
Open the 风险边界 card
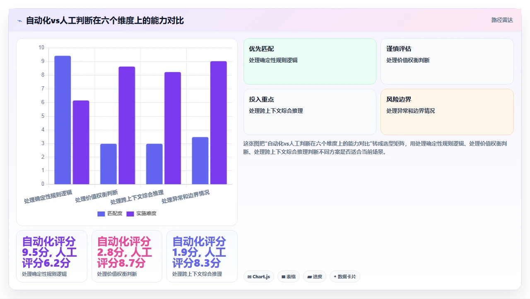(x=447, y=112)
